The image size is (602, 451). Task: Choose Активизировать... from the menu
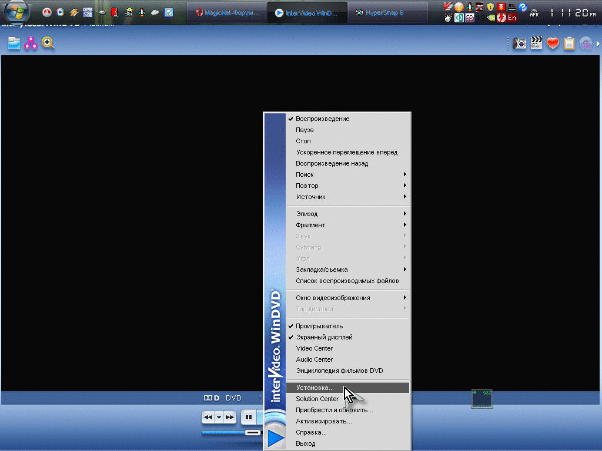point(348,421)
